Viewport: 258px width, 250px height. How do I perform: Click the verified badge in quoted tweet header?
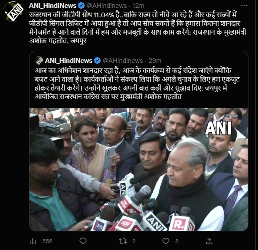click(x=98, y=61)
